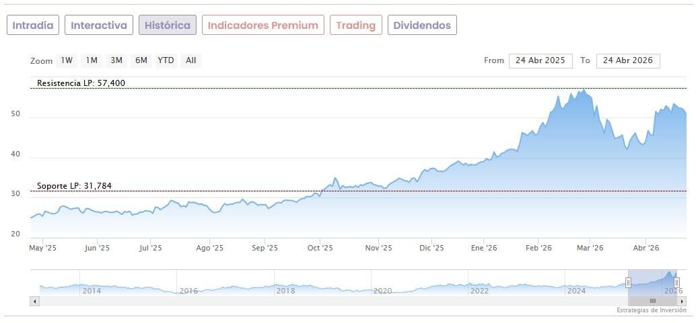The image size is (700, 323).
Task: Click the To date field
Action: [627, 60]
